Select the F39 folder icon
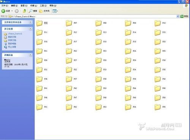This screenshot has height=140, width=190. point(128,79)
